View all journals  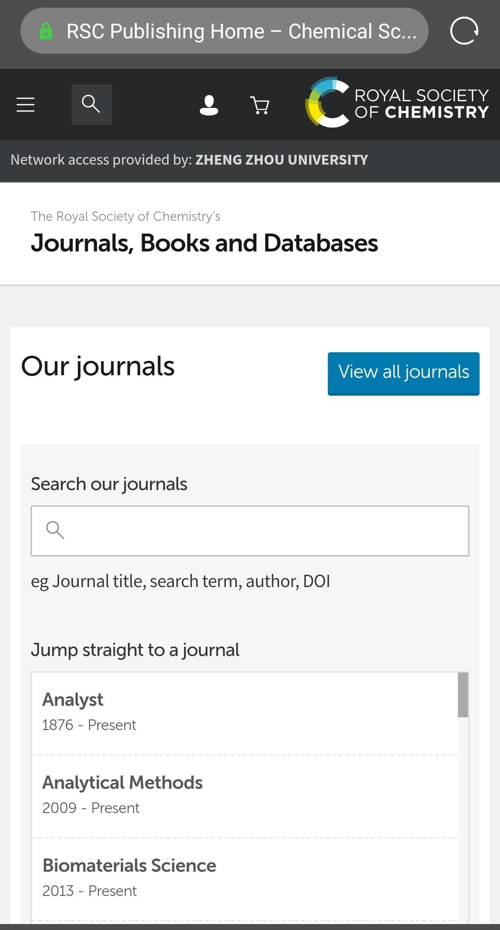[403, 374]
